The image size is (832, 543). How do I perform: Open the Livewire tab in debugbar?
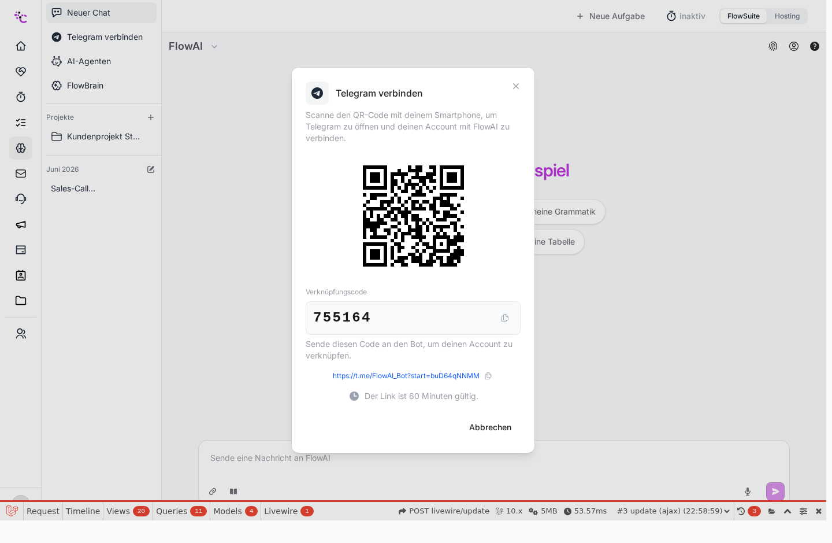(288, 511)
